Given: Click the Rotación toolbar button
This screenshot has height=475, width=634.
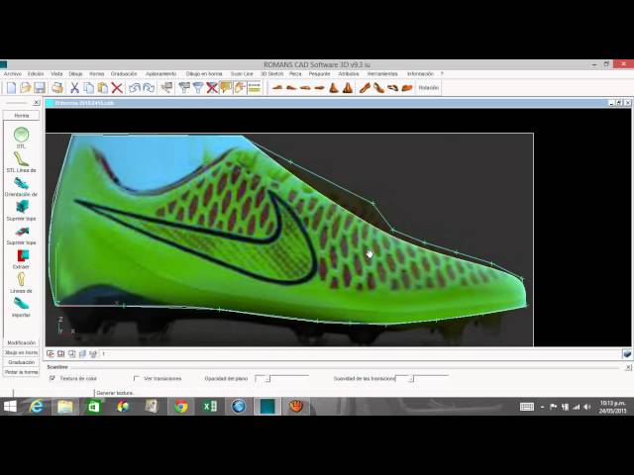Looking at the screenshot, I should point(429,87).
